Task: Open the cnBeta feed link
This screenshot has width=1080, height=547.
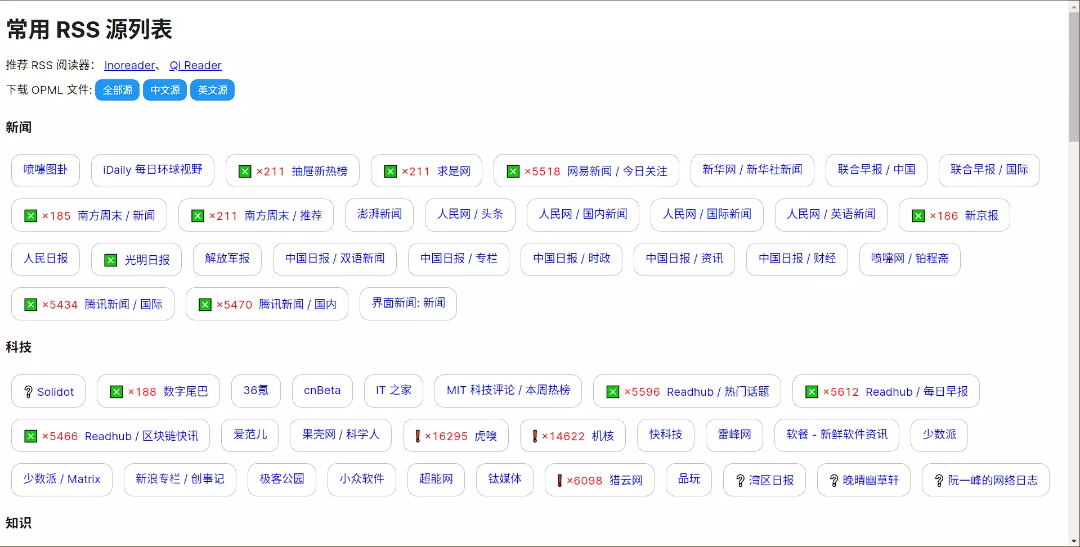Action: click(322, 391)
